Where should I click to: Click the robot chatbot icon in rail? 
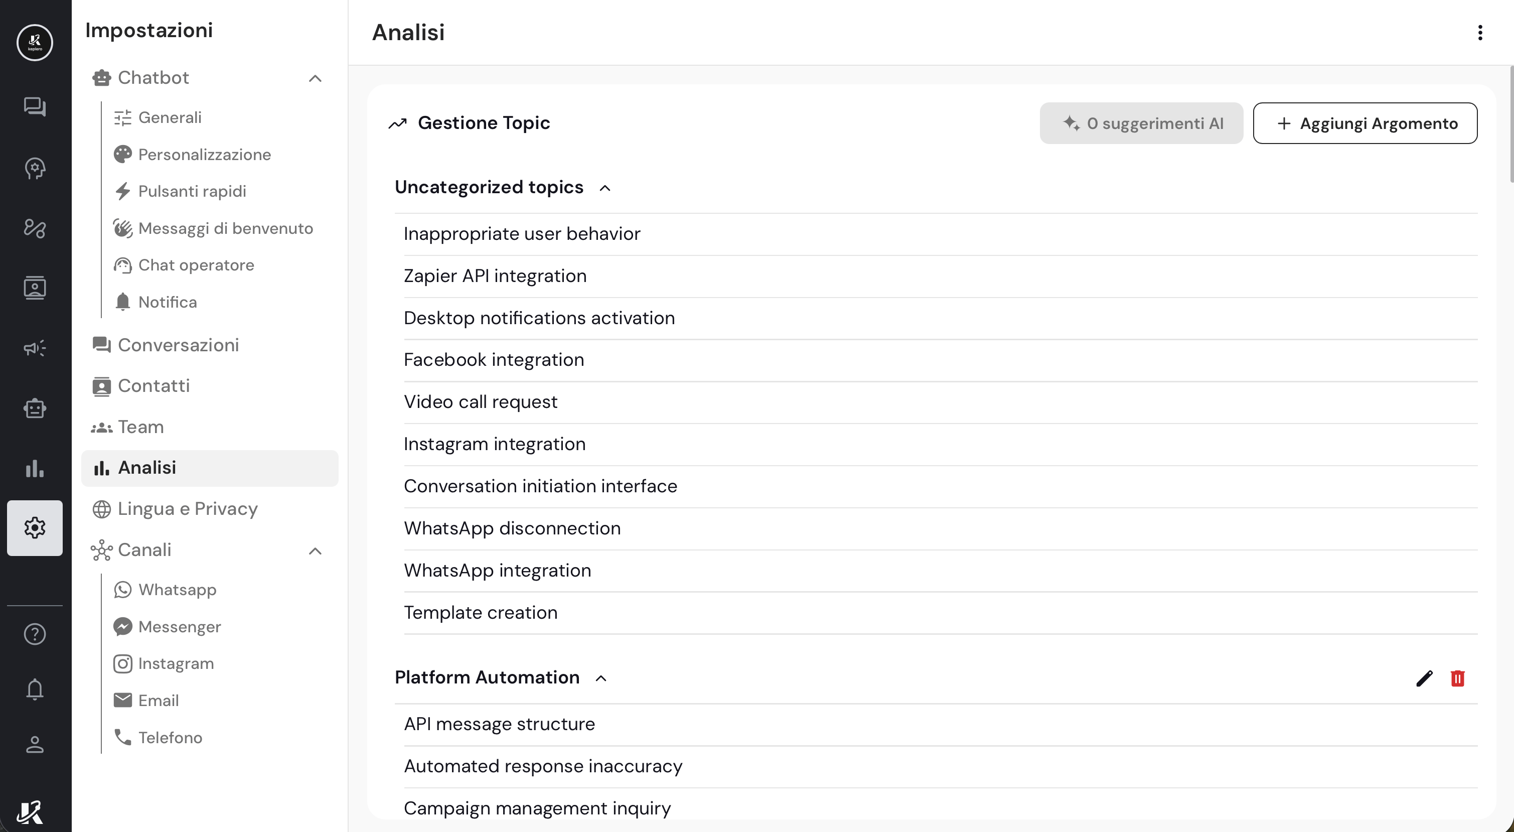coord(35,408)
